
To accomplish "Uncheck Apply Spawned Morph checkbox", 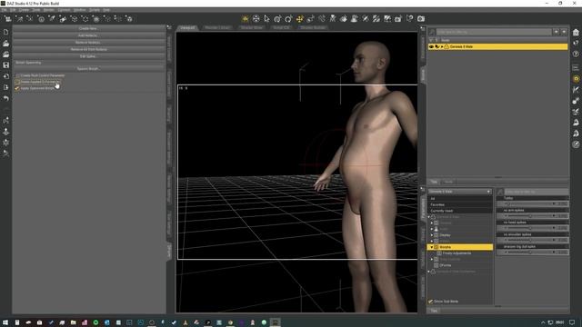I will (17, 88).
